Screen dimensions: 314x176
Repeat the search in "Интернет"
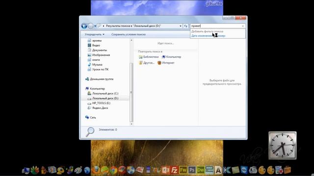pos(166,63)
